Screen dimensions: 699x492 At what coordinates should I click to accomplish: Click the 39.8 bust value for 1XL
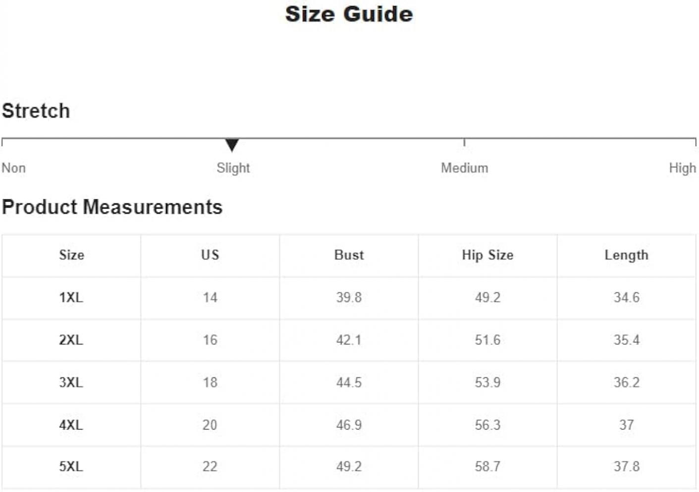(x=349, y=298)
